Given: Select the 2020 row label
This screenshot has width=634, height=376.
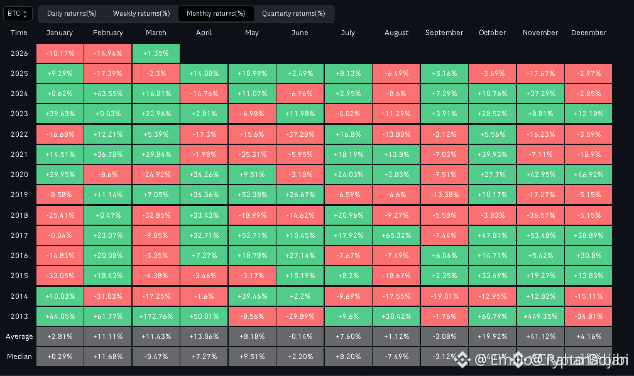Looking at the screenshot, I should [x=19, y=175].
